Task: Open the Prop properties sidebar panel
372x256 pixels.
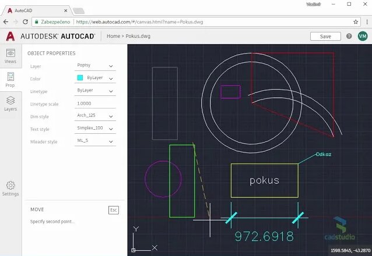Action: point(10,80)
